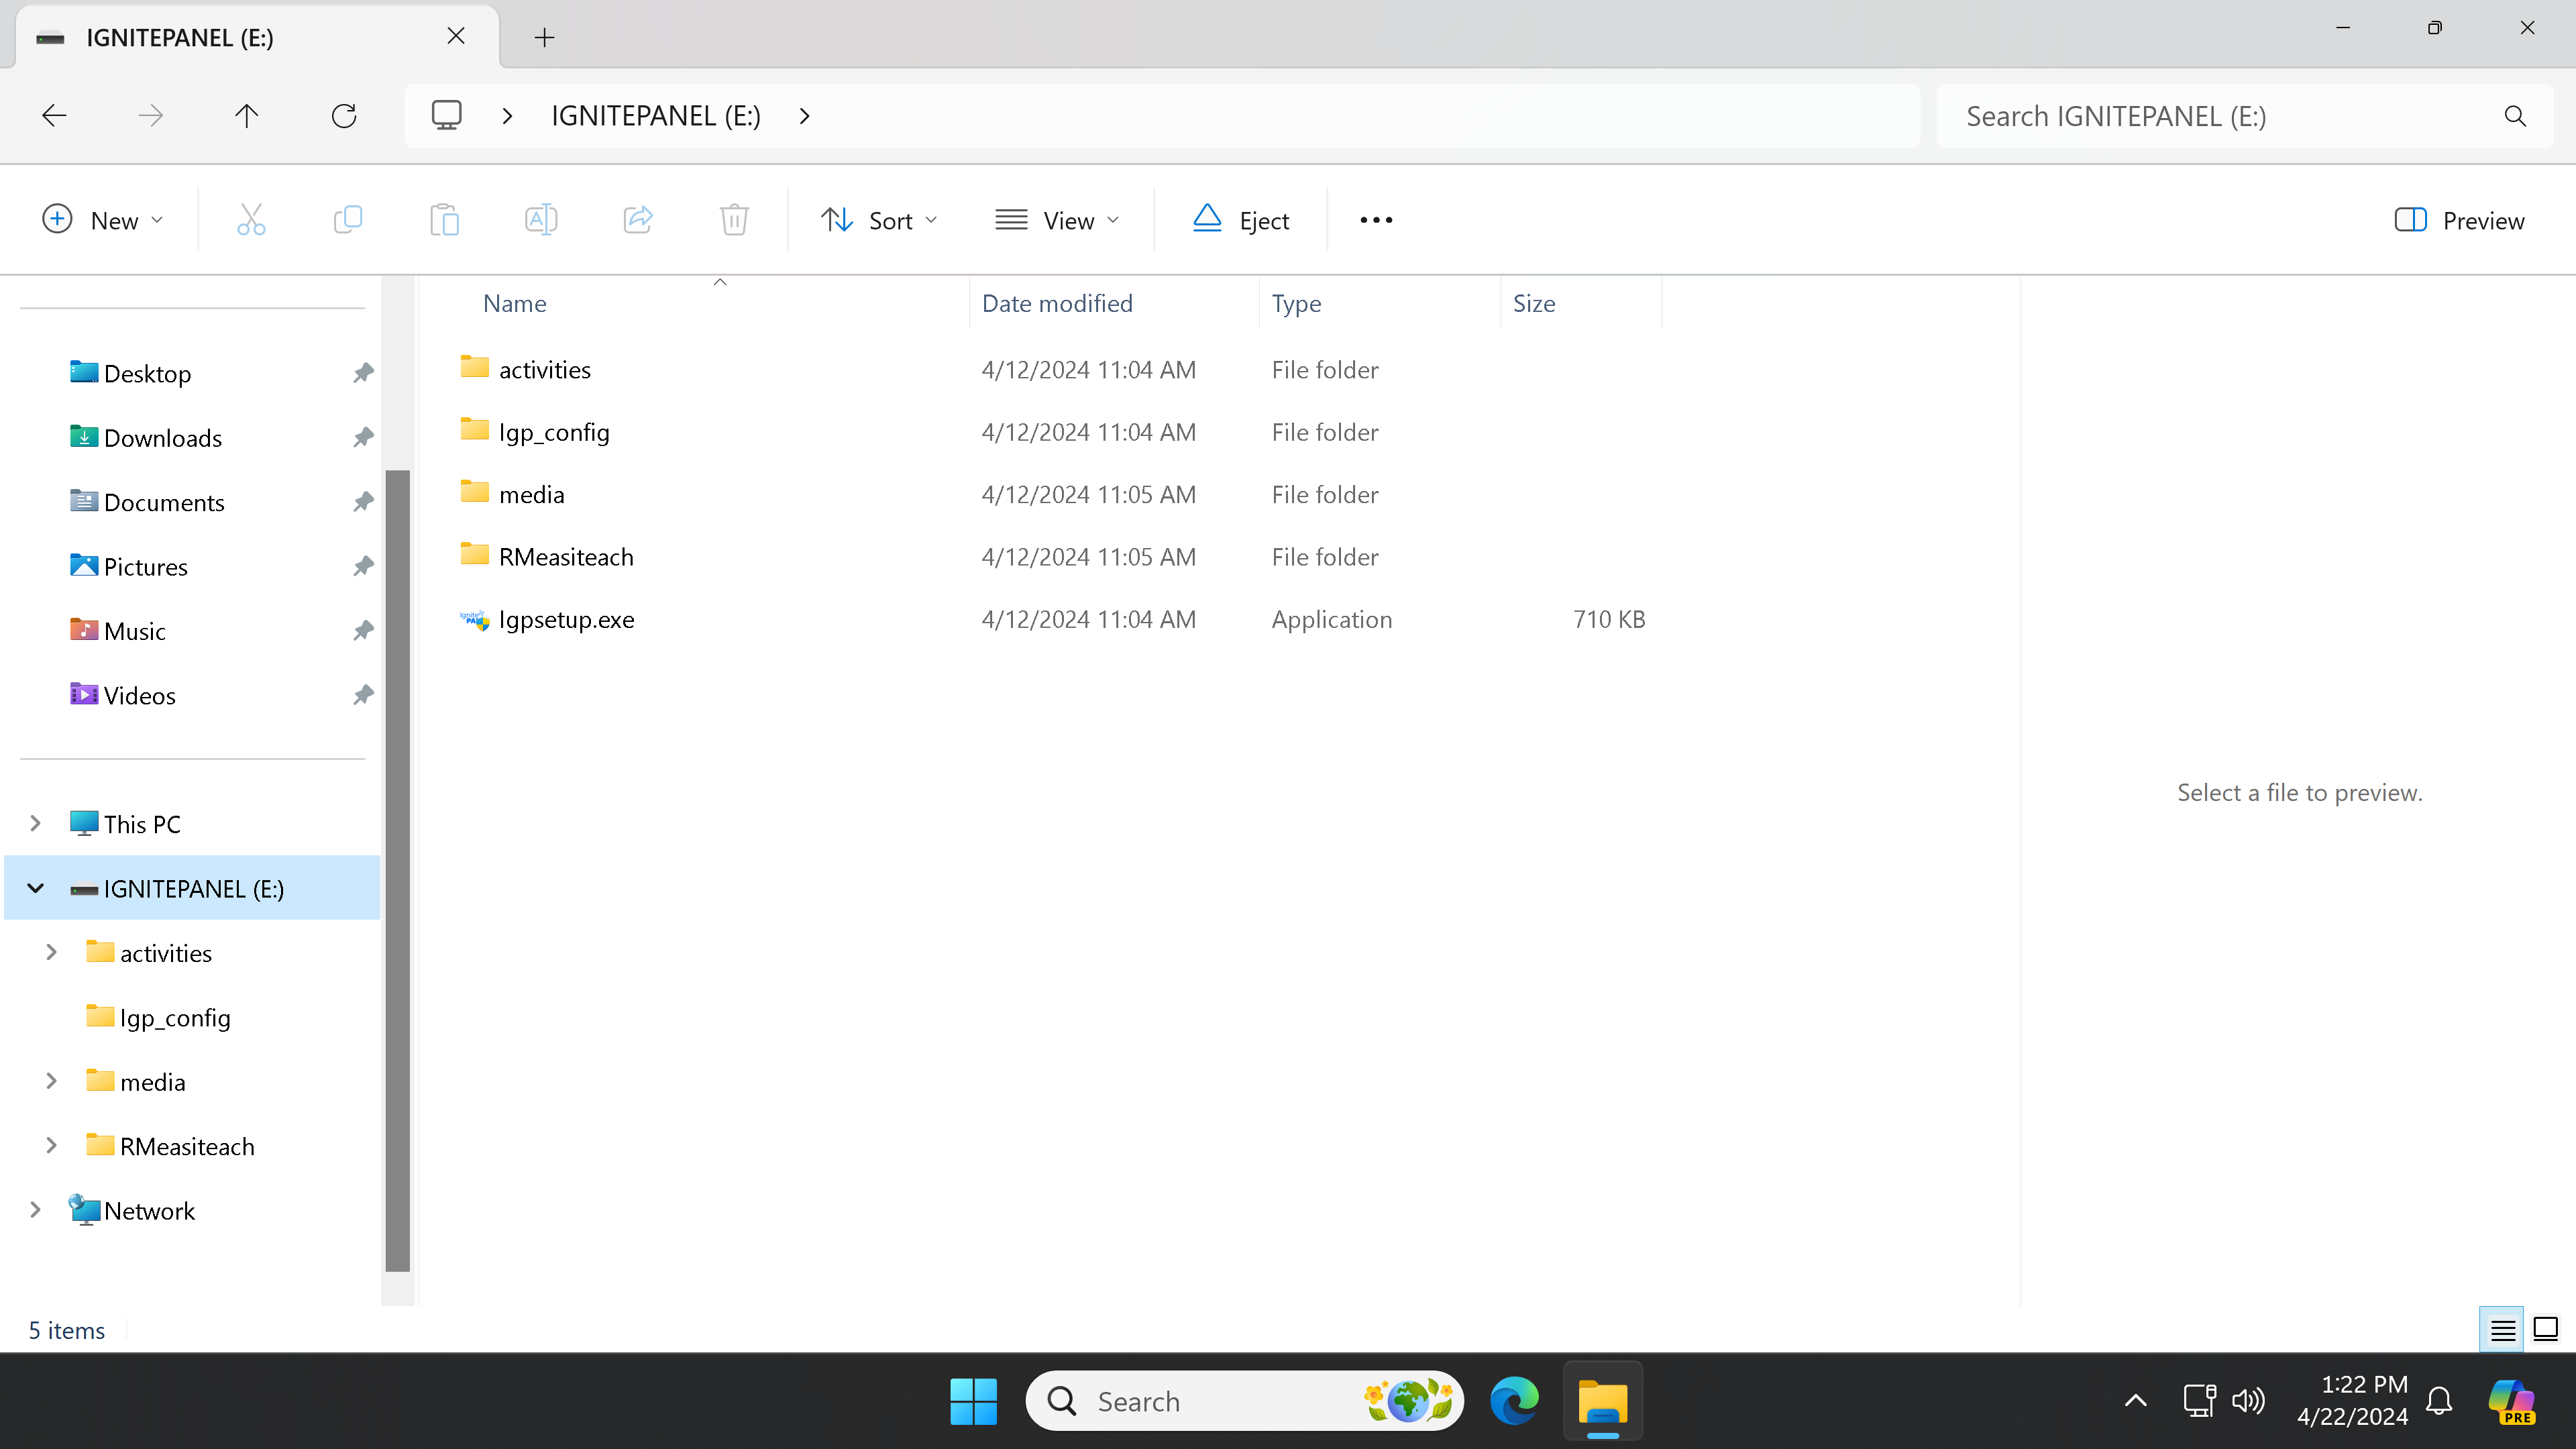This screenshot has width=2576, height=1449.
Task: Open the Copilot preview icon
Action: click(2512, 1401)
